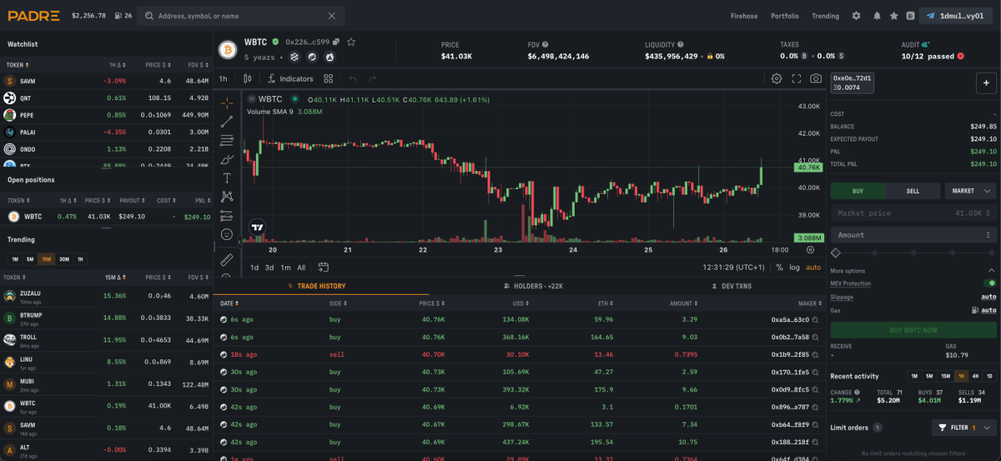This screenshot has height=461, width=1001.
Task: Select the text annotation tool
Action: 227,178
